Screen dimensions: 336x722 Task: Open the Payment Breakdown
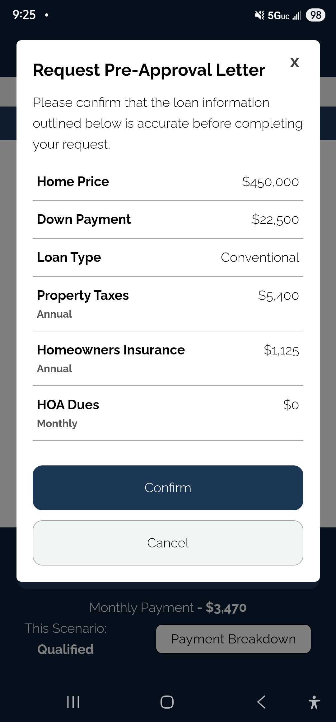pos(233,639)
